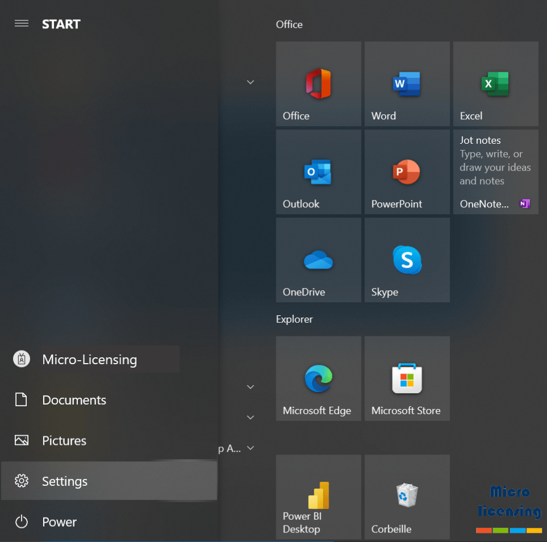Open the Microsoft Store tile
Screen dimensions: 547x542
pos(407,378)
